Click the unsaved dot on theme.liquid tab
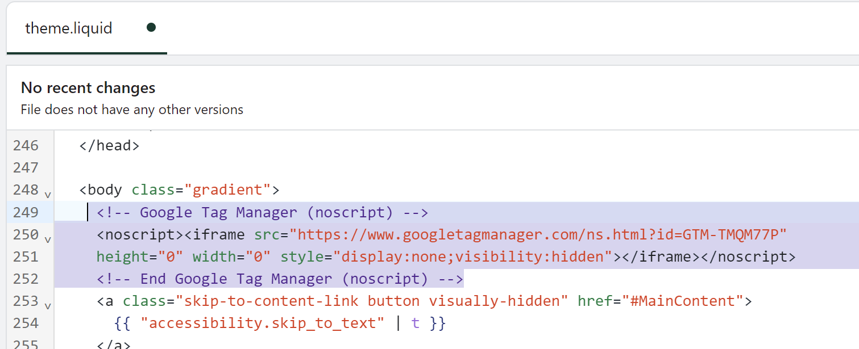 tap(151, 27)
